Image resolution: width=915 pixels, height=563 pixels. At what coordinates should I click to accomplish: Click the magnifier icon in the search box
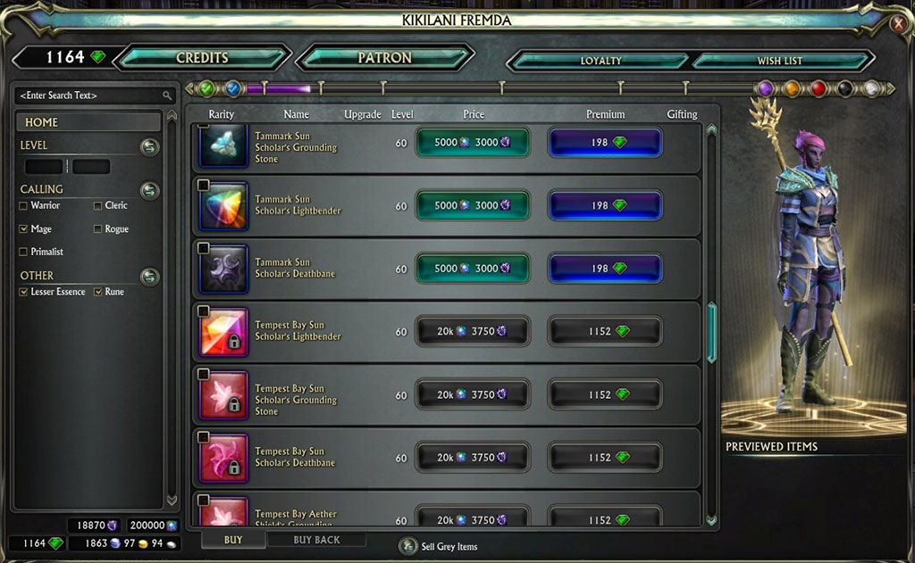pos(167,95)
